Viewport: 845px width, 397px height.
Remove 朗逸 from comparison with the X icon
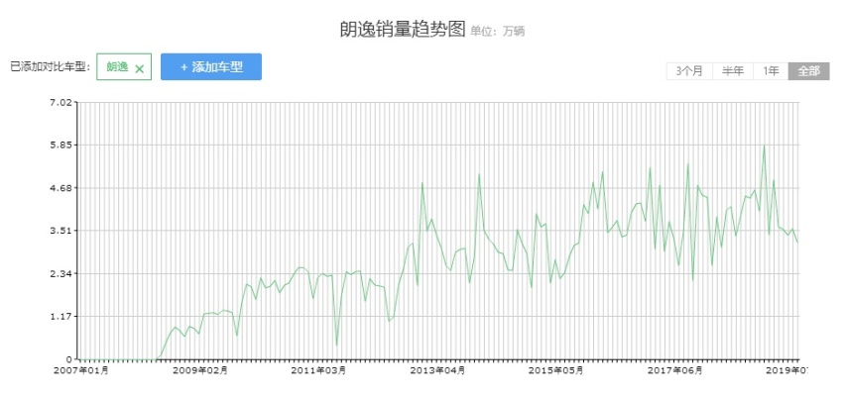140,69
